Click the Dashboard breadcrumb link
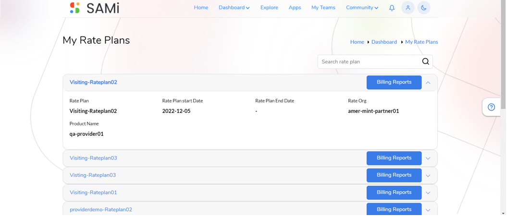The image size is (507, 217). click(384, 42)
